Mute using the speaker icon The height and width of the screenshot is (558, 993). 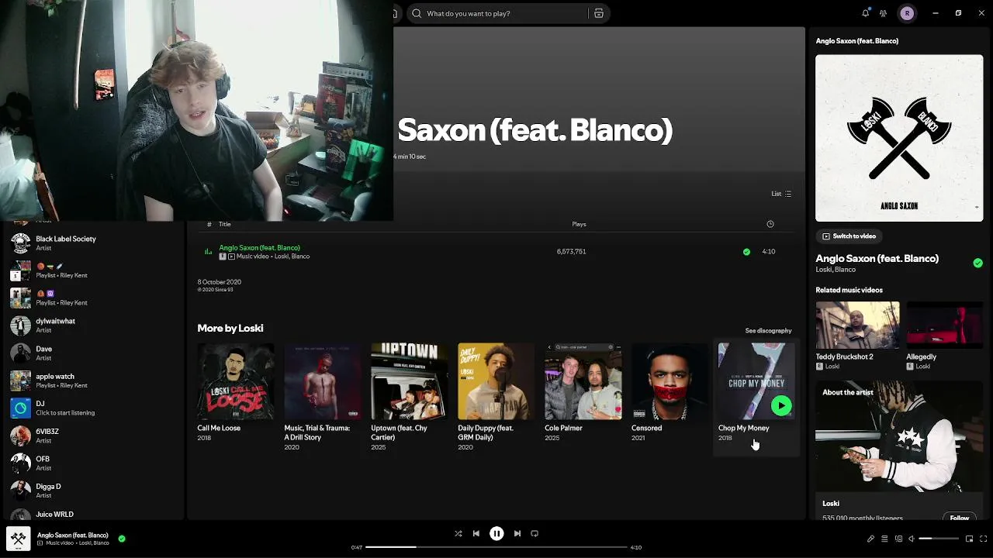pos(912,539)
